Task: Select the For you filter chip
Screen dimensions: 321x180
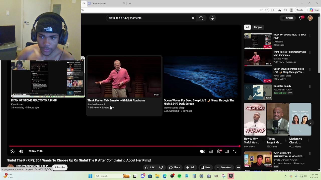Action: (x=258, y=27)
